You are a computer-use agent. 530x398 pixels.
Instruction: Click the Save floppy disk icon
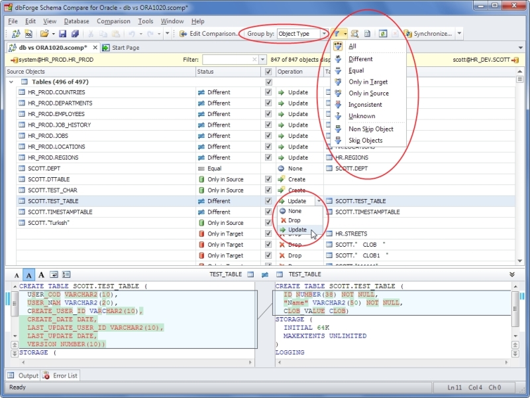(62, 34)
